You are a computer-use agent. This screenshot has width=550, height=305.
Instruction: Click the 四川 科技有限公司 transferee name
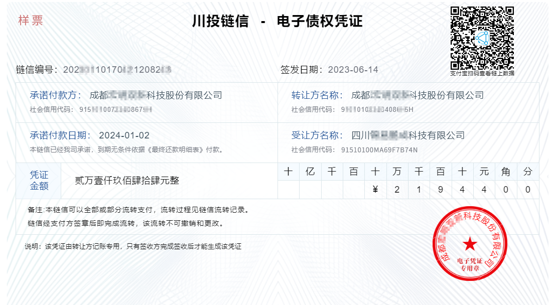point(408,135)
